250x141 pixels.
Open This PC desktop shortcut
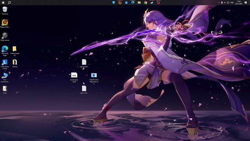(x=5, y=78)
